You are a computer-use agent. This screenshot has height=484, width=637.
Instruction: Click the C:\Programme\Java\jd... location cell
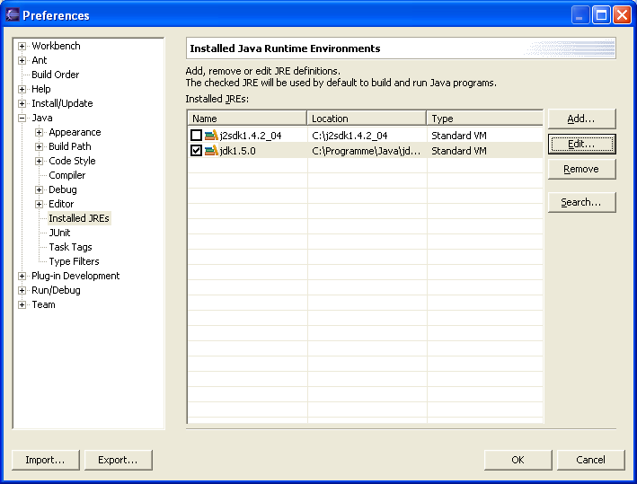[x=366, y=151]
